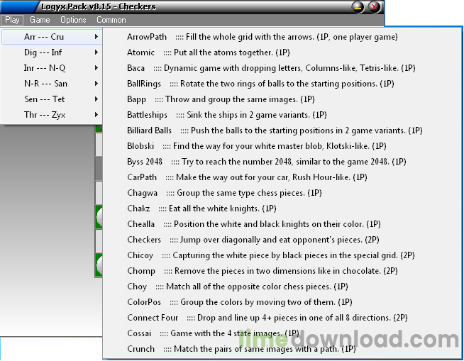
Task: Choose the BallRings game
Action: pos(282,84)
